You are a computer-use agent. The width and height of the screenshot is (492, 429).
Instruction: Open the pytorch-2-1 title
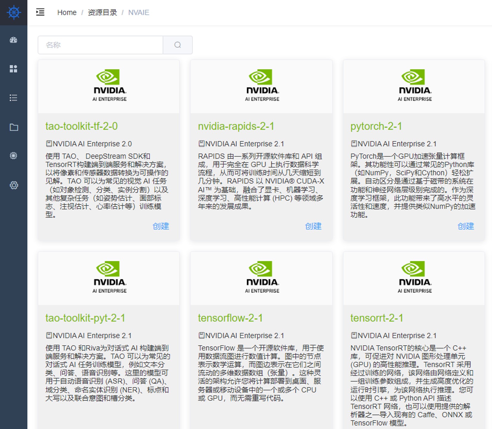click(376, 126)
